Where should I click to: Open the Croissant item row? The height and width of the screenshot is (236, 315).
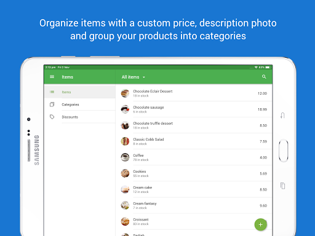194,221
